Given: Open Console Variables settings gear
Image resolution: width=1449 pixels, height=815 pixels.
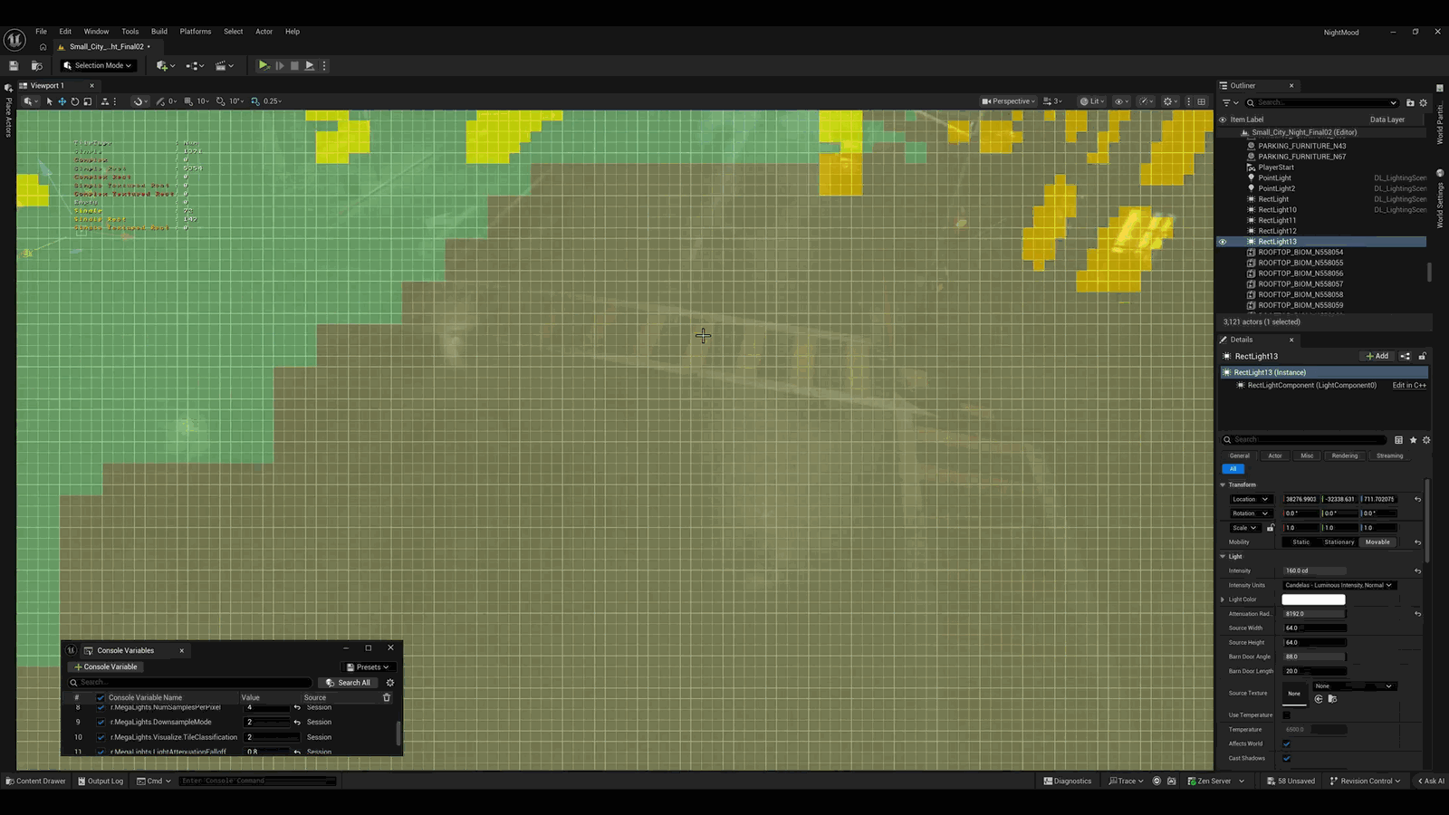Looking at the screenshot, I should [390, 683].
